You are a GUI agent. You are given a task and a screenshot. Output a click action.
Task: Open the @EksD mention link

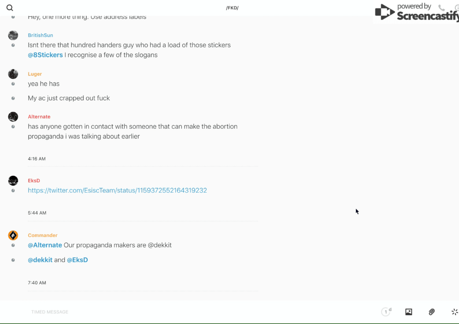[77, 260]
